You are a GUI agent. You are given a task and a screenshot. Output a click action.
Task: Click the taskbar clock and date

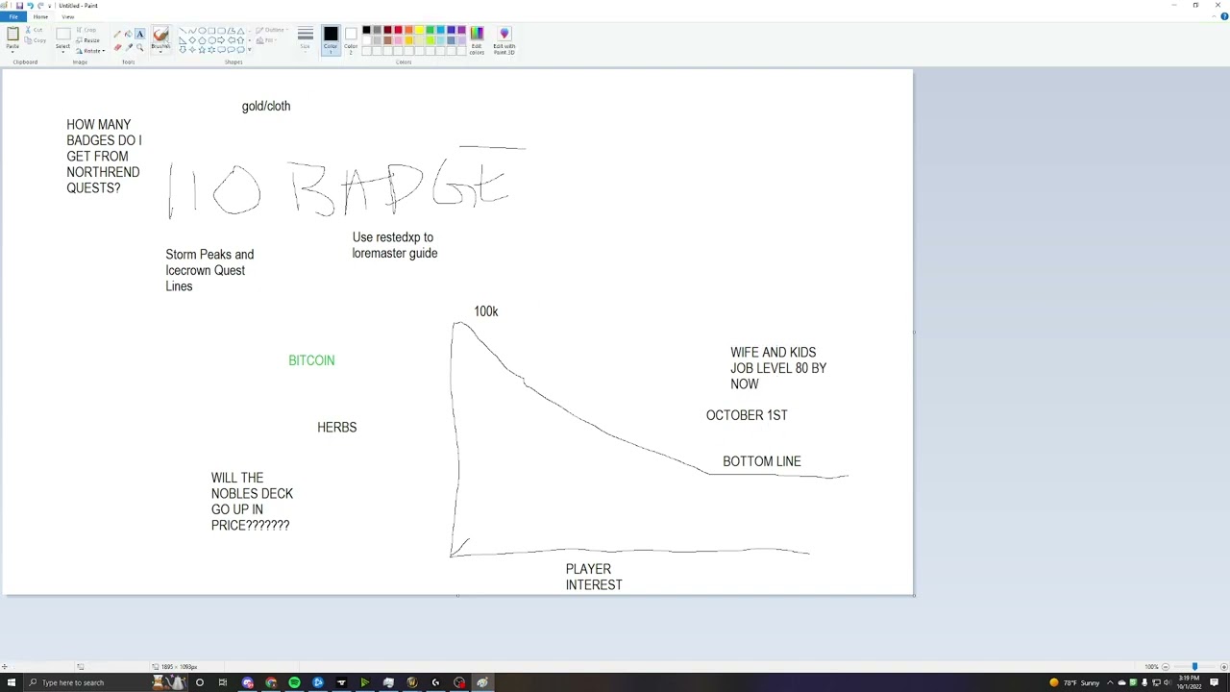pos(1190,682)
